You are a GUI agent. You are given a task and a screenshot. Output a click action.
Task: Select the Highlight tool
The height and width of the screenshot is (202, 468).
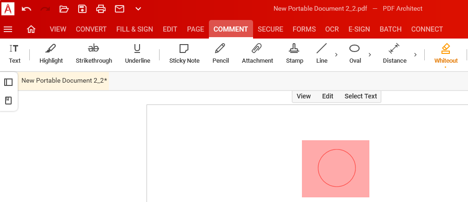(51, 53)
